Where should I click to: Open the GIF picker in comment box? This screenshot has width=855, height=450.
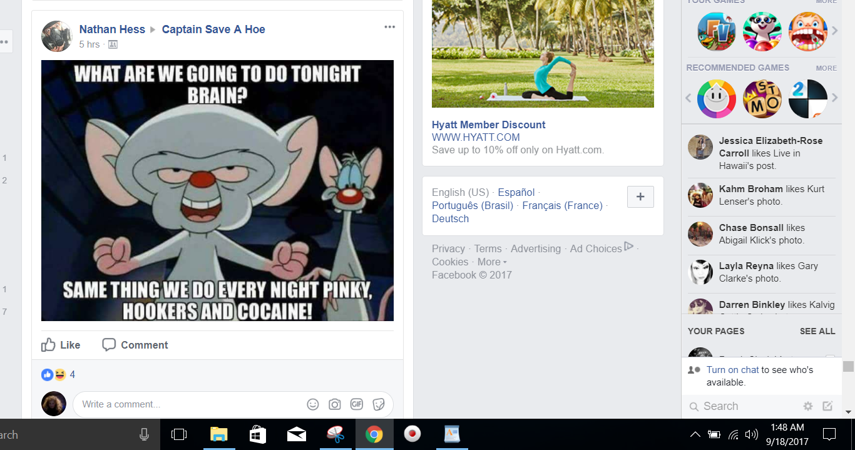(357, 404)
